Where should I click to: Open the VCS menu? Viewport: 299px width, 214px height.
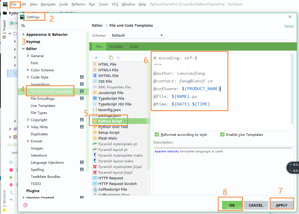115,4
